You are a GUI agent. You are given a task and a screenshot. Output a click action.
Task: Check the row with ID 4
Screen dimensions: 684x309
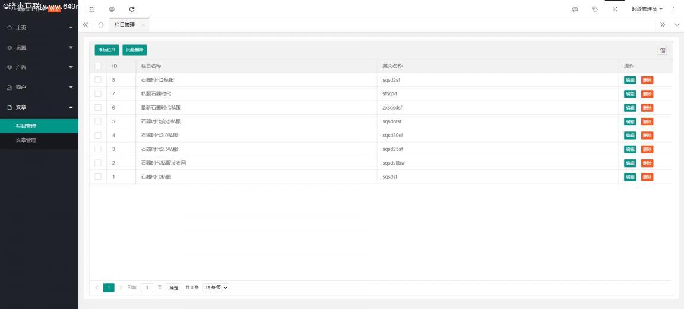pos(98,136)
